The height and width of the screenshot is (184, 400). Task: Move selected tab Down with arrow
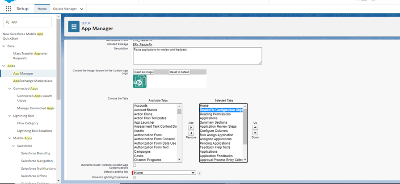click(255, 133)
